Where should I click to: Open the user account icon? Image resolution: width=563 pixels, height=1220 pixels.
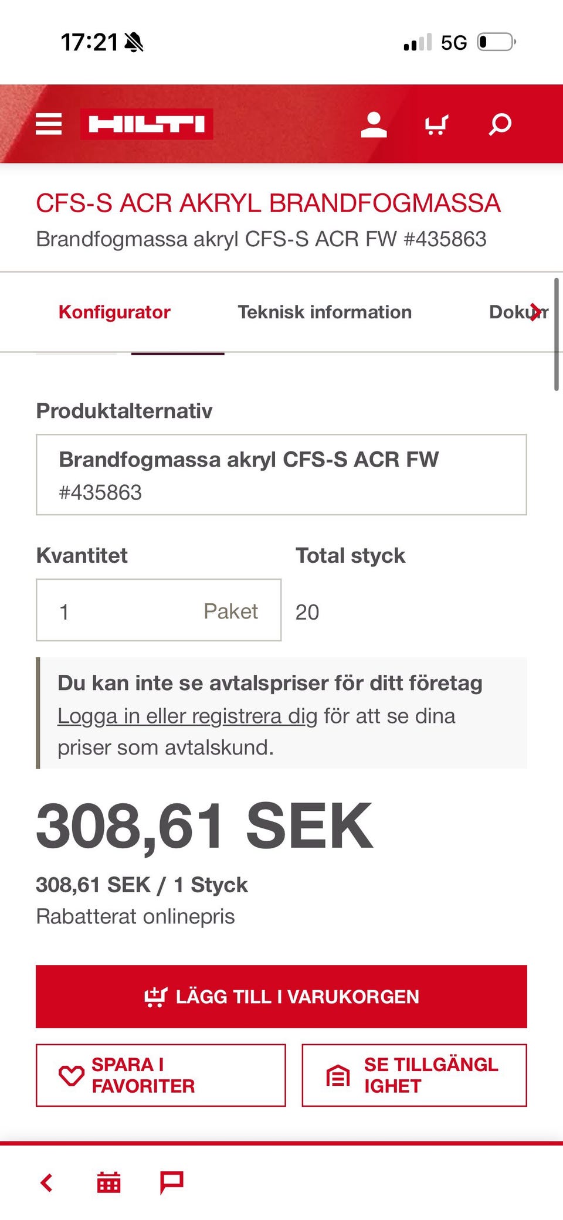click(374, 124)
